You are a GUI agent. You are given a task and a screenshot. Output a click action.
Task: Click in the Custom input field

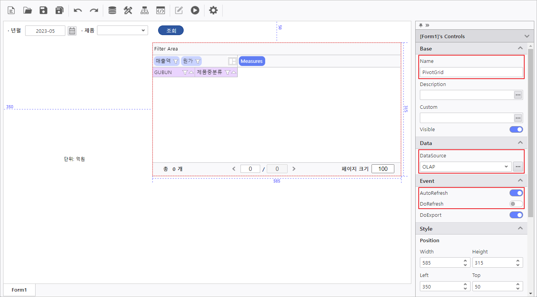467,118
